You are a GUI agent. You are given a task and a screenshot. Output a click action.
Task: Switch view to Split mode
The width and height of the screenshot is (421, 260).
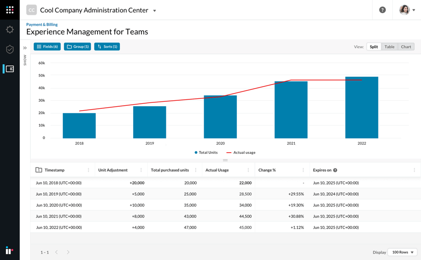point(373,47)
